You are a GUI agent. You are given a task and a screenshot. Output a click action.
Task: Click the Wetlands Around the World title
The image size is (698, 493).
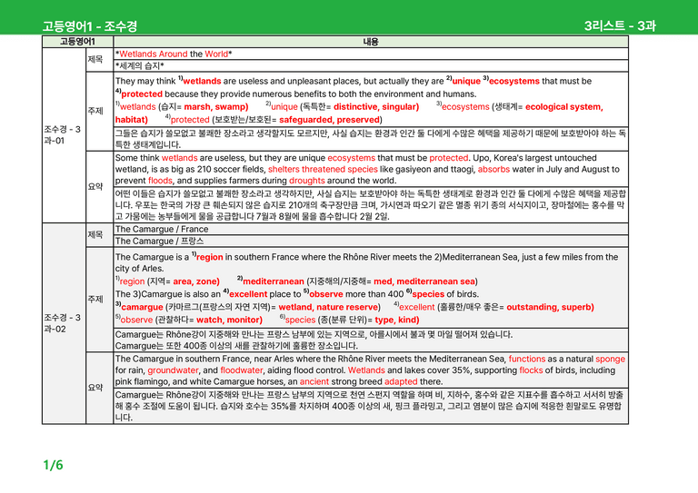click(174, 54)
